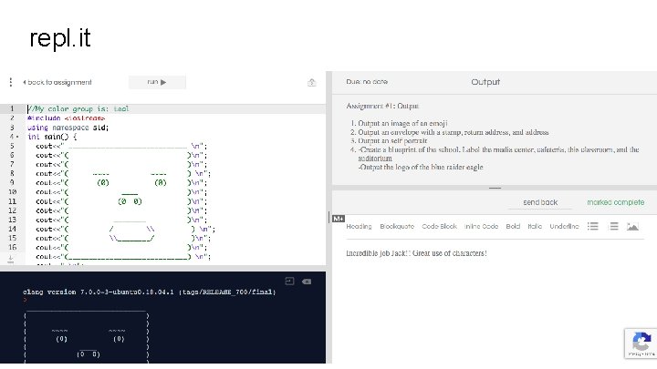Click line number 14 in gutter
The height and width of the screenshot is (369, 657).
point(12,229)
